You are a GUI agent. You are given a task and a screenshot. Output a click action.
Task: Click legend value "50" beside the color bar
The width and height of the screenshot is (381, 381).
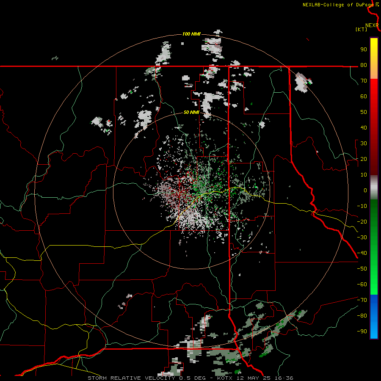[364, 112]
